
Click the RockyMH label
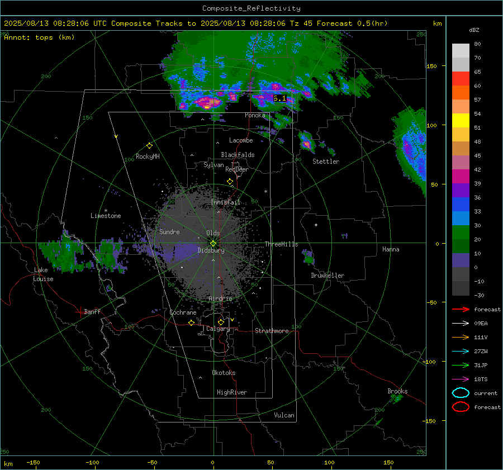pos(148,156)
